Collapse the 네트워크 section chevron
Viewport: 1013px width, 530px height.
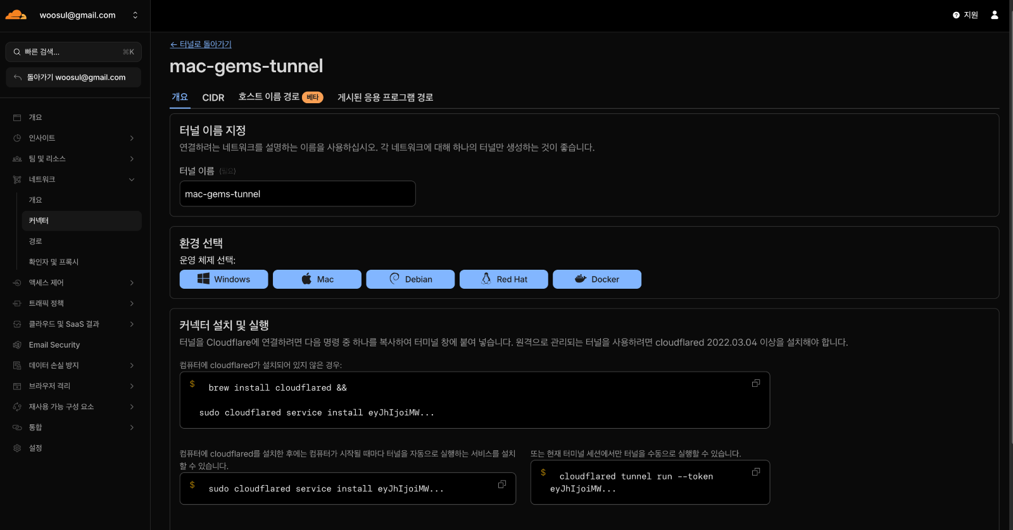pos(132,180)
